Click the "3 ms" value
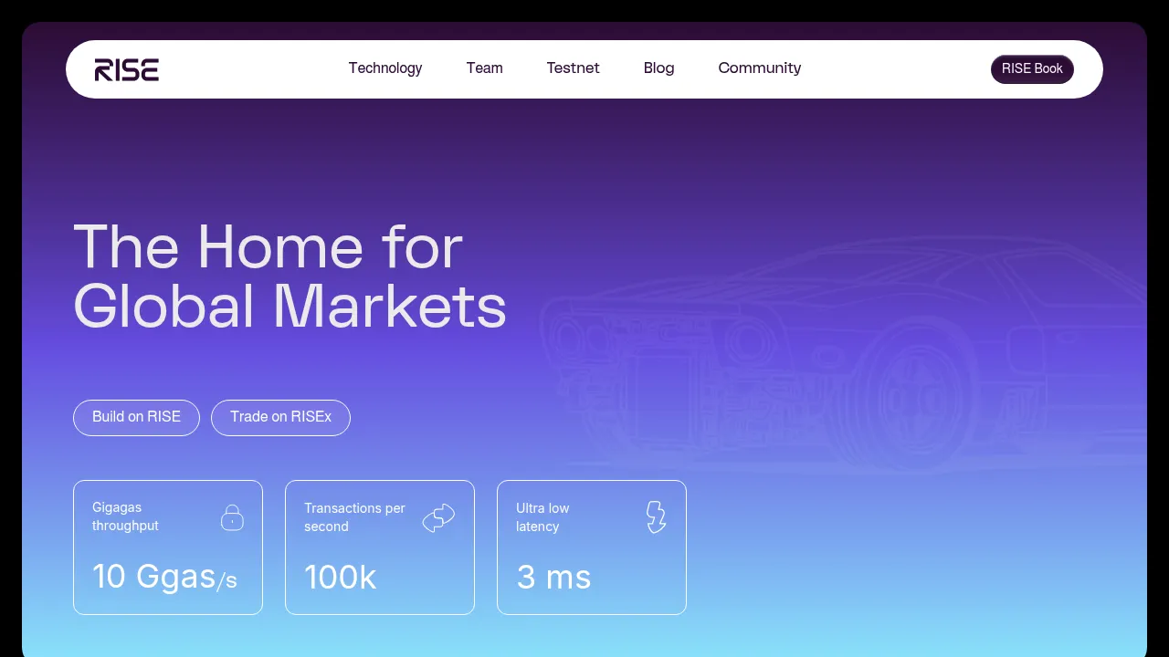1169x657 pixels. [x=553, y=578]
